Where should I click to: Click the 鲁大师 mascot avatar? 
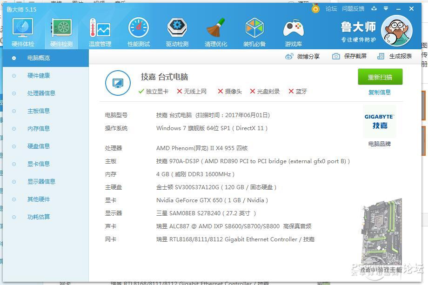(x=396, y=31)
